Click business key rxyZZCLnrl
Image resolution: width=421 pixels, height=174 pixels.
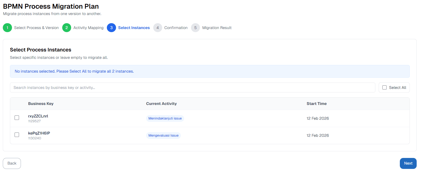38,116
